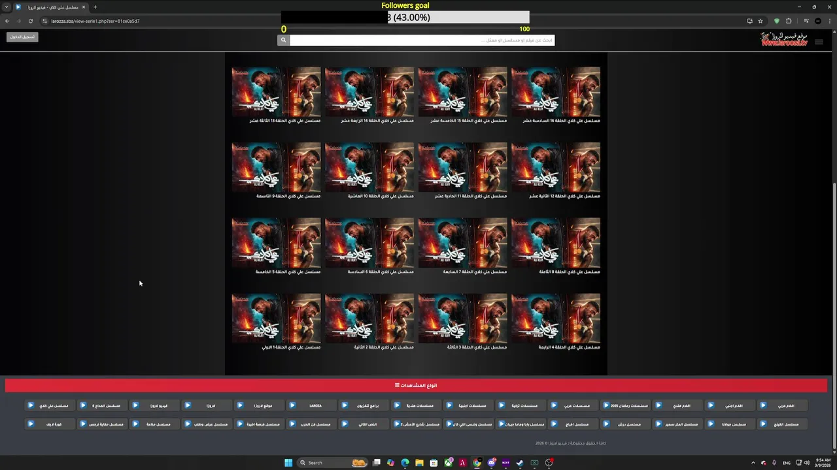
Task: Open the browser extensions puzzle icon
Action: tap(789, 21)
